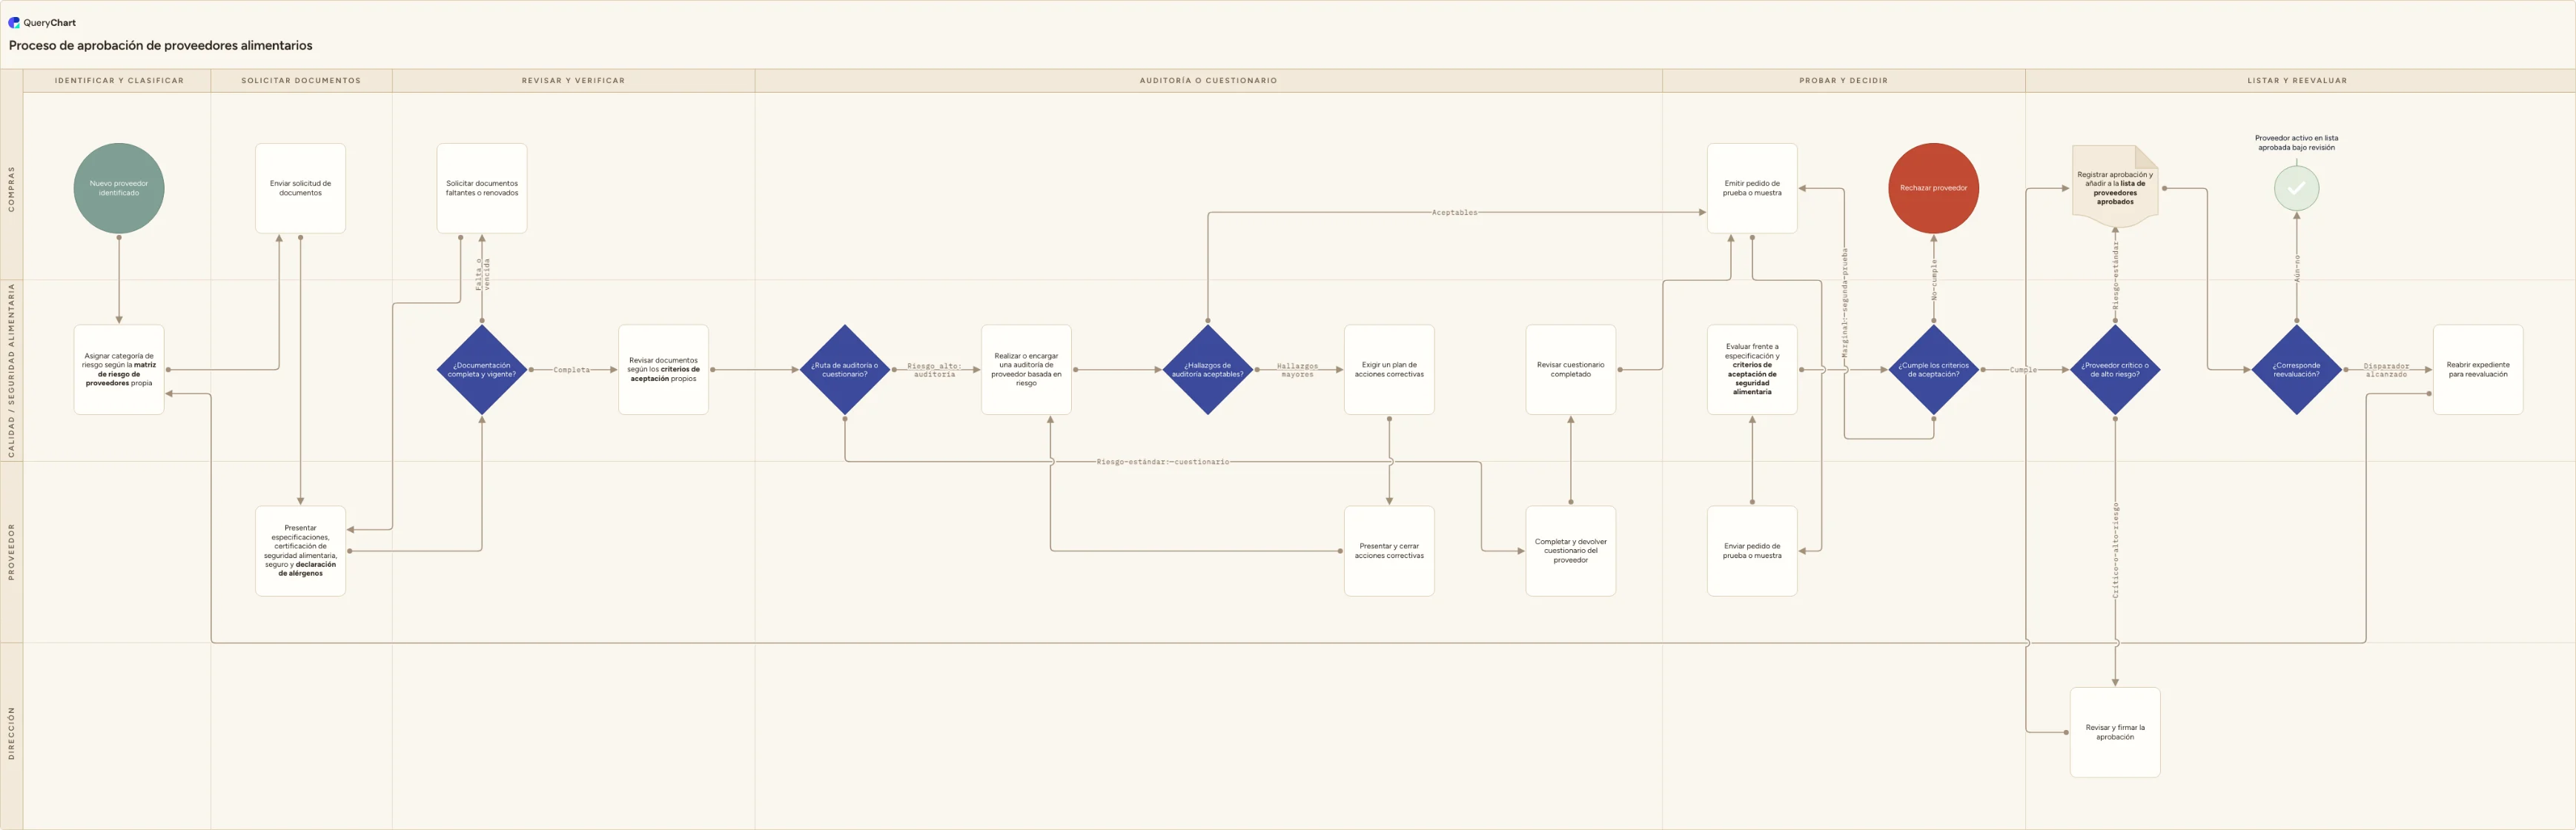Screen dimensions: 2576x830
Task: Click the QueryChart logo icon
Action: coord(14,22)
